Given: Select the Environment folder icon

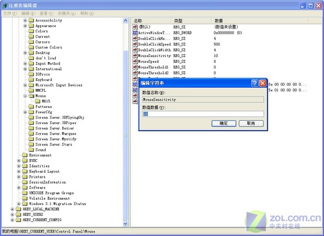Looking at the screenshot, I should click(25, 155).
